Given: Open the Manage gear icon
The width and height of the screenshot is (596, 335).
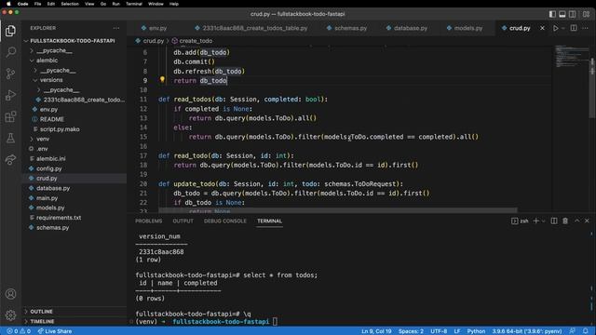Looking at the screenshot, I should (x=10, y=315).
